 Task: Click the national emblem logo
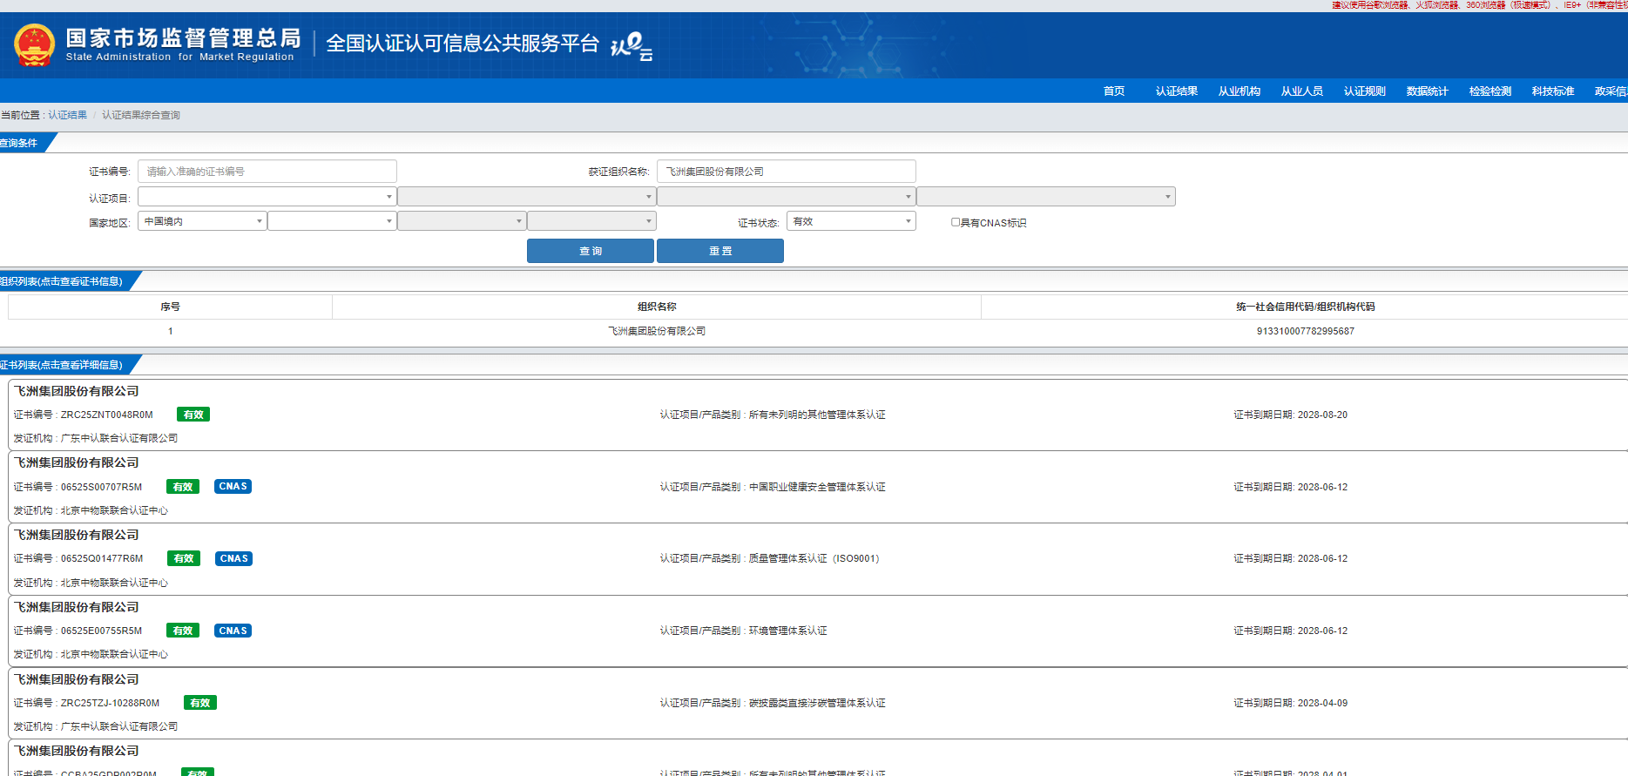tap(34, 45)
